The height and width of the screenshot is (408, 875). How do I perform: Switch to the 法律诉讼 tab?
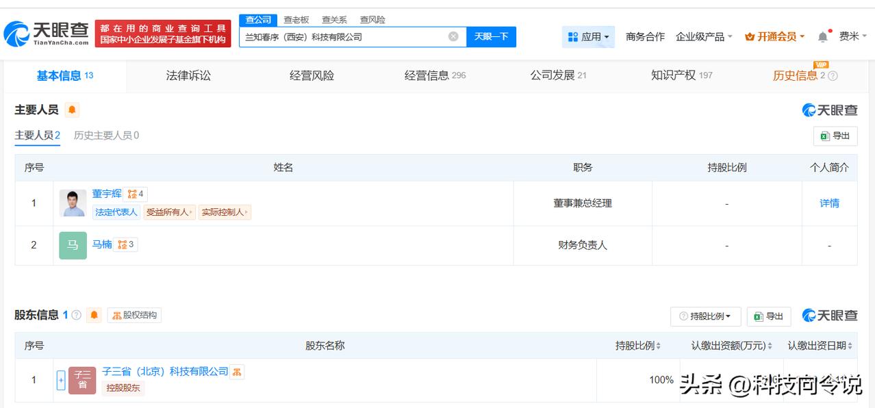pyautogui.click(x=188, y=76)
